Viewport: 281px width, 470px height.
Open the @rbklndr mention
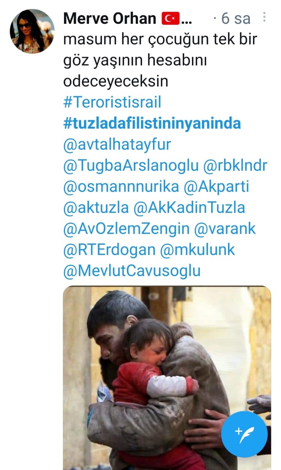pyautogui.click(x=235, y=166)
